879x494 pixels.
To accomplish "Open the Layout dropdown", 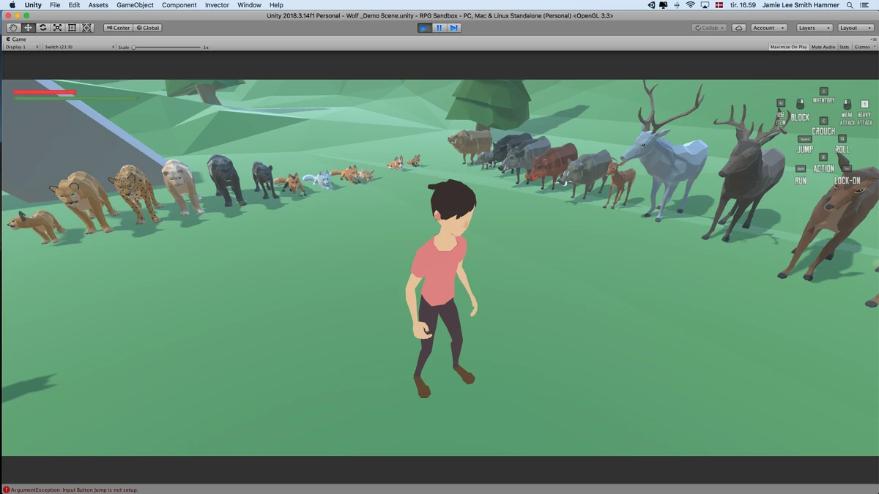I will click(855, 28).
